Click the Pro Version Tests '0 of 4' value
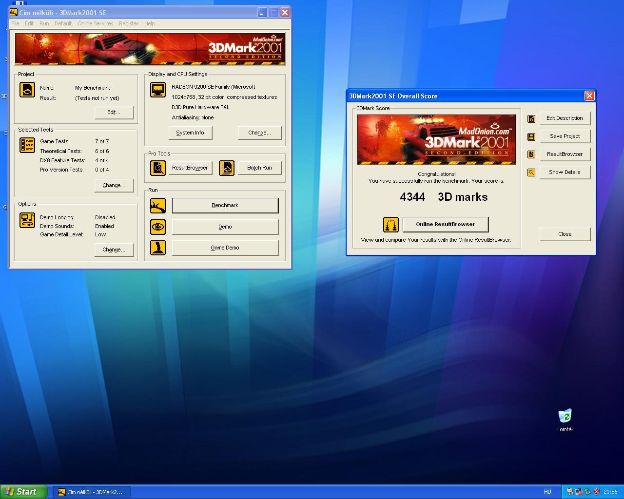The height and width of the screenshot is (499, 624). click(x=102, y=170)
